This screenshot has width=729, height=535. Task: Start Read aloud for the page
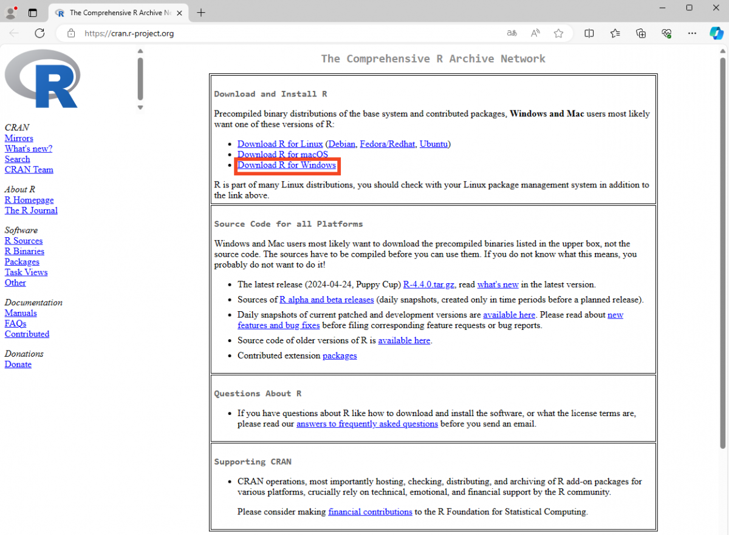tap(535, 33)
